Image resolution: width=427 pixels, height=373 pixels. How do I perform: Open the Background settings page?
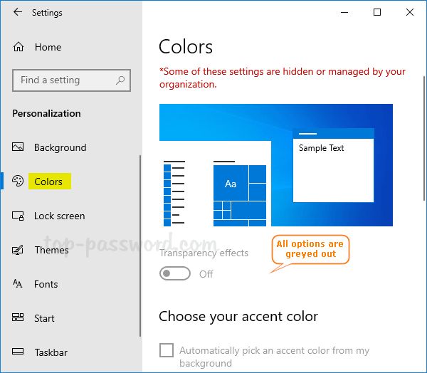[60, 147]
